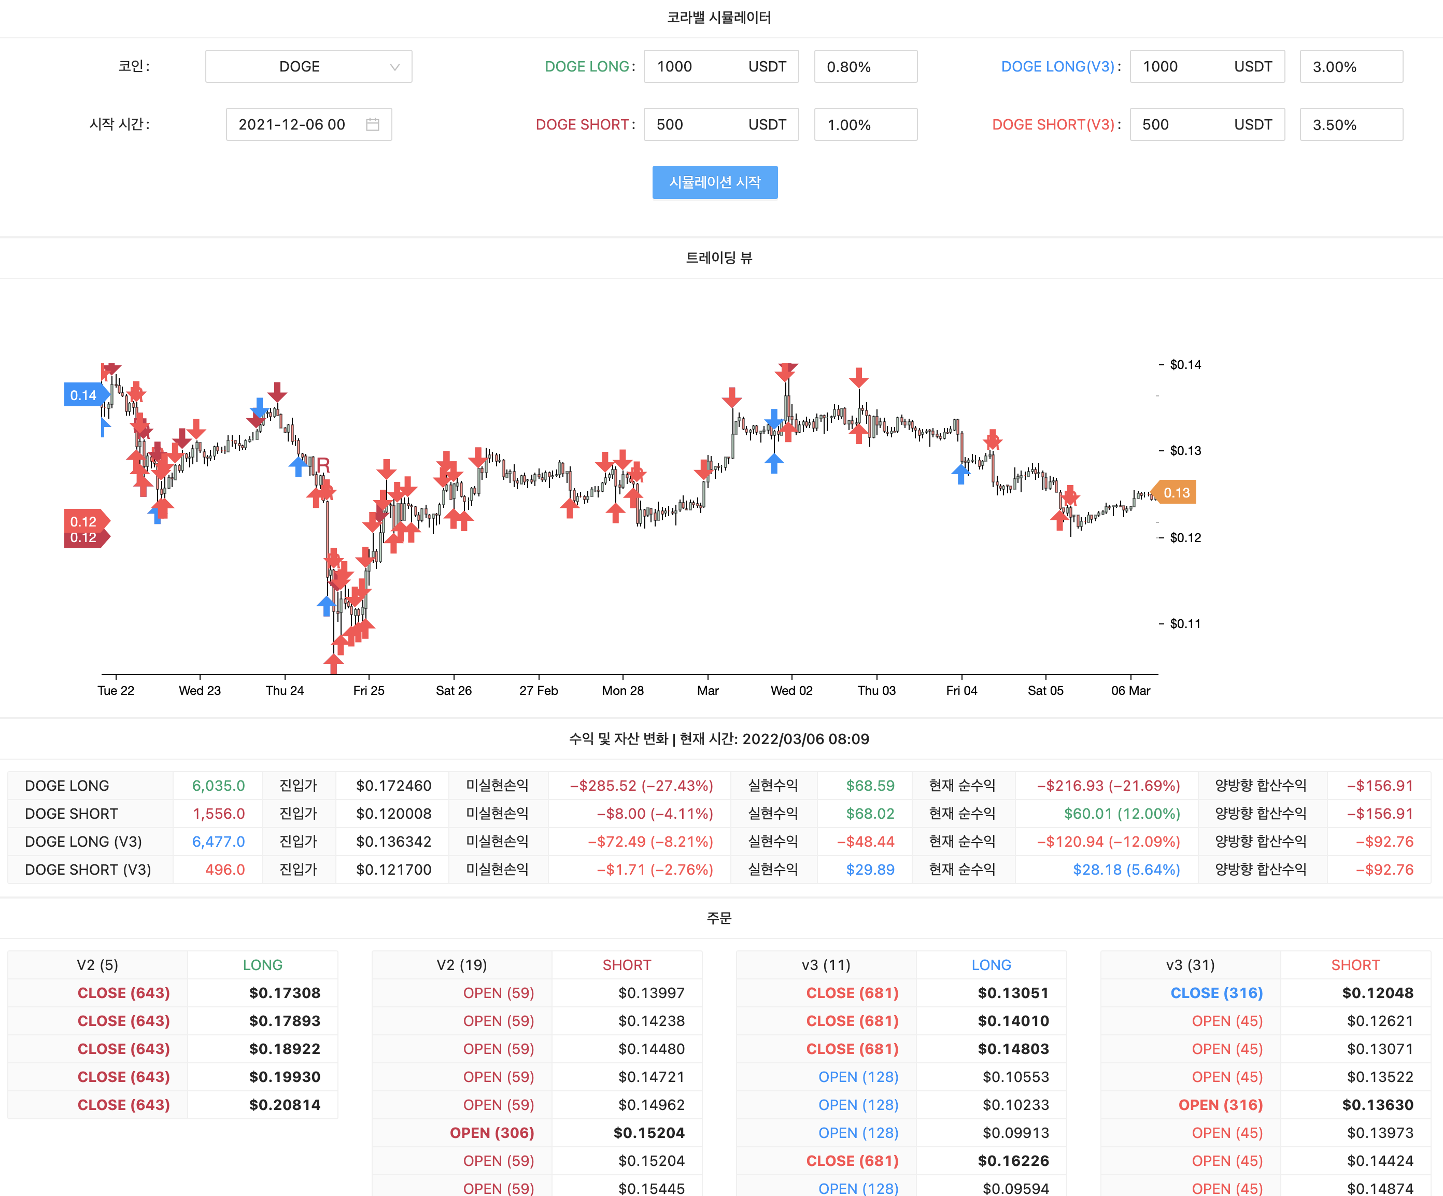The width and height of the screenshot is (1443, 1196).
Task: Click the CLOSE (316) order at $0.12048
Action: (1216, 993)
